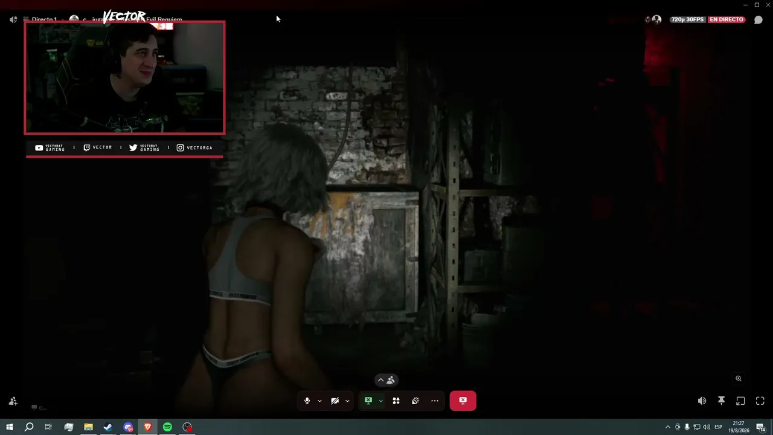Screen dimensions: 773x435
Task: Return stream popout to the app
Action: [740, 401]
